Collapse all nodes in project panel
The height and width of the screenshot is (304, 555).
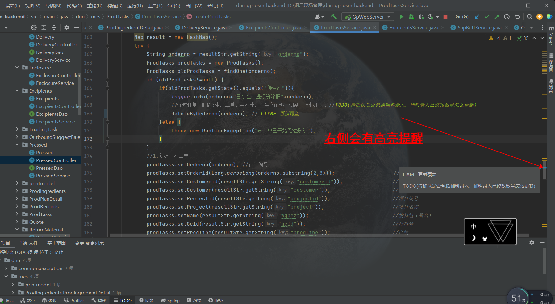click(x=54, y=27)
